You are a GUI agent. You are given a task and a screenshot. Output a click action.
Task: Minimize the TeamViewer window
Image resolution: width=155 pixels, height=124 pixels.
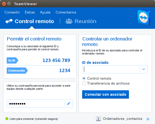(x=9, y=4)
